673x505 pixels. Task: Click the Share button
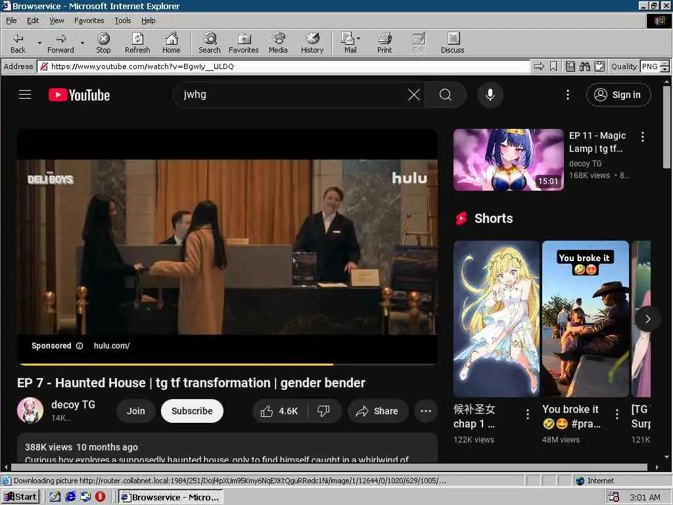pyautogui.click(x=377, y=411)
